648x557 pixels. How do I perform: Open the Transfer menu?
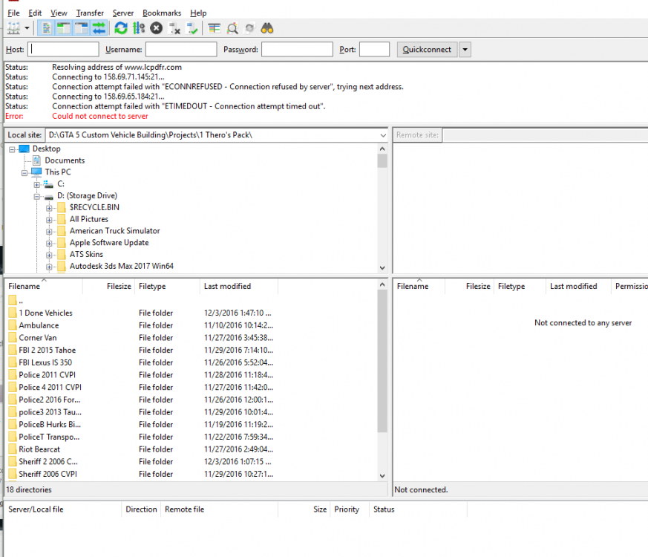pos(90,13)
